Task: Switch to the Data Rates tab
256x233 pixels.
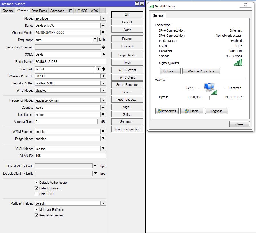Action: [39, 11]
